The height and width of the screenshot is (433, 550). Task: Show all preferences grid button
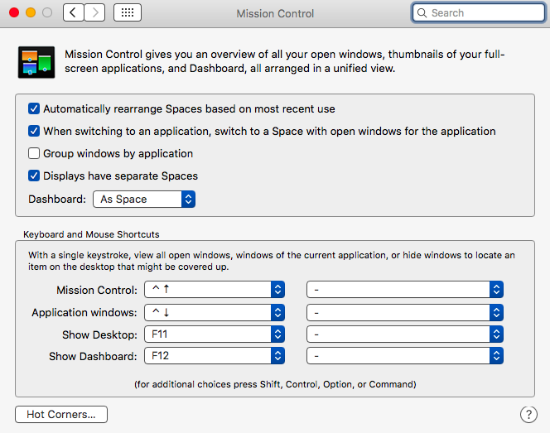click(x=128, y=13)
